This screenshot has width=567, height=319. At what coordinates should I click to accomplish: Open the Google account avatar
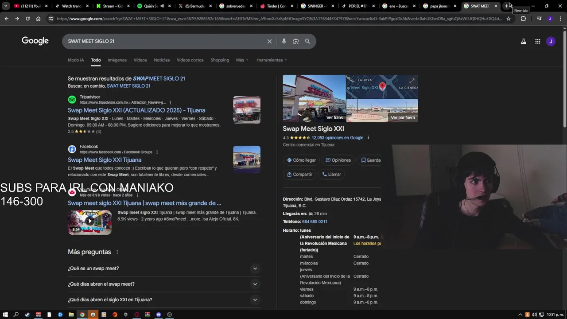click(551, 41)
